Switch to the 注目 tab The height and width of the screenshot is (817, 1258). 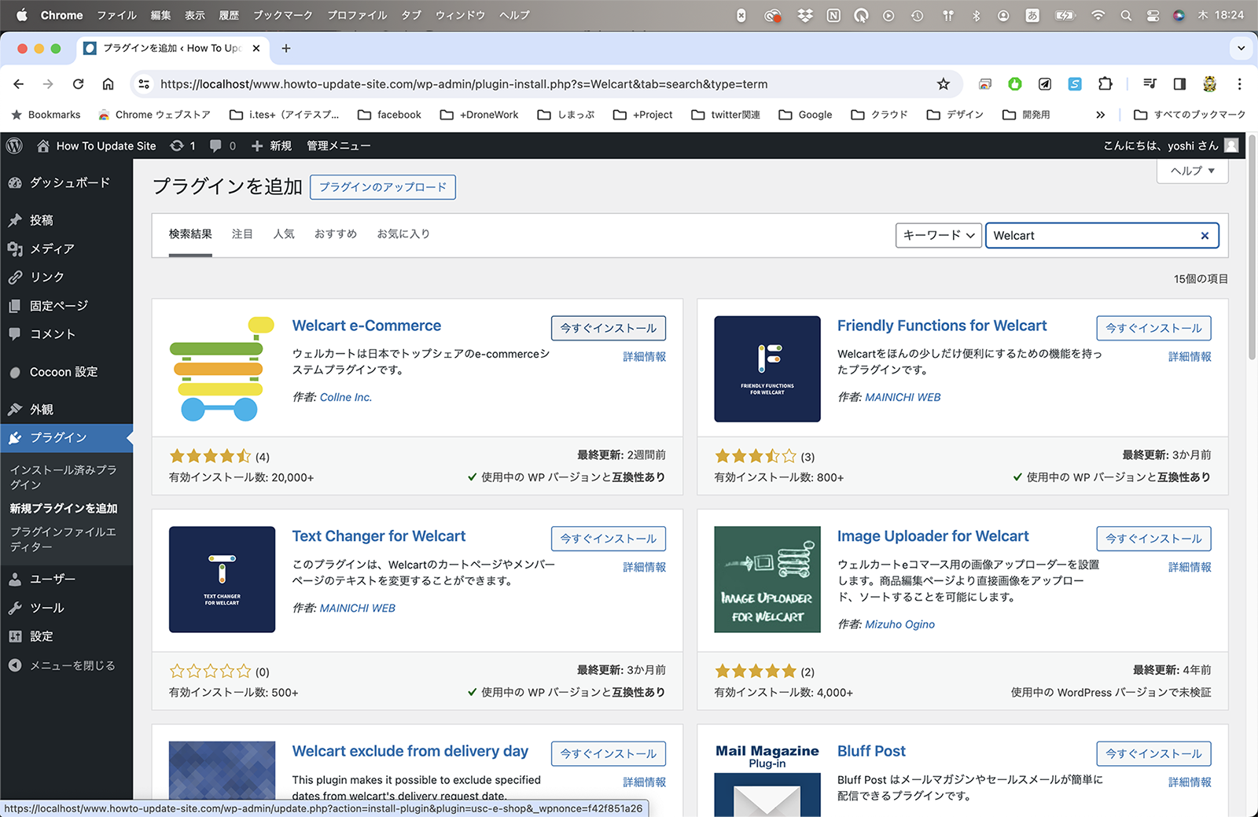[242, 234]
